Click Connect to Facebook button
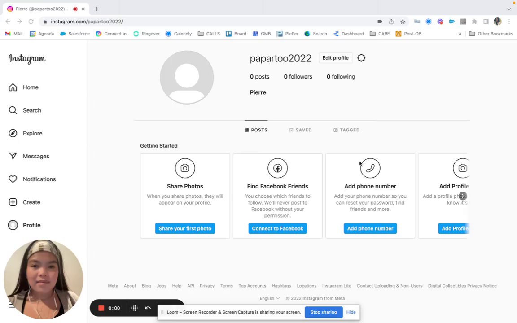 pyautogui.click(x=278, y=228)
